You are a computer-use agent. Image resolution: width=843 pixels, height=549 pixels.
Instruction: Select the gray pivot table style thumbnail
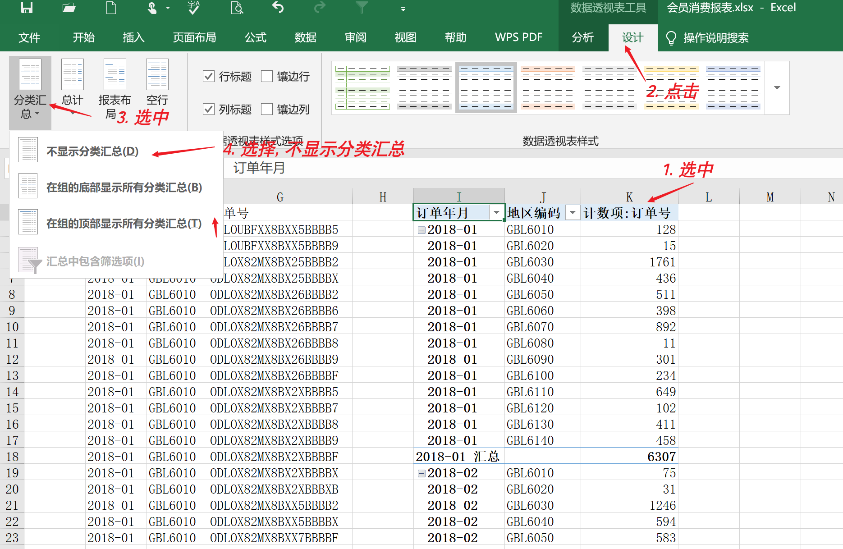(424, 87)
